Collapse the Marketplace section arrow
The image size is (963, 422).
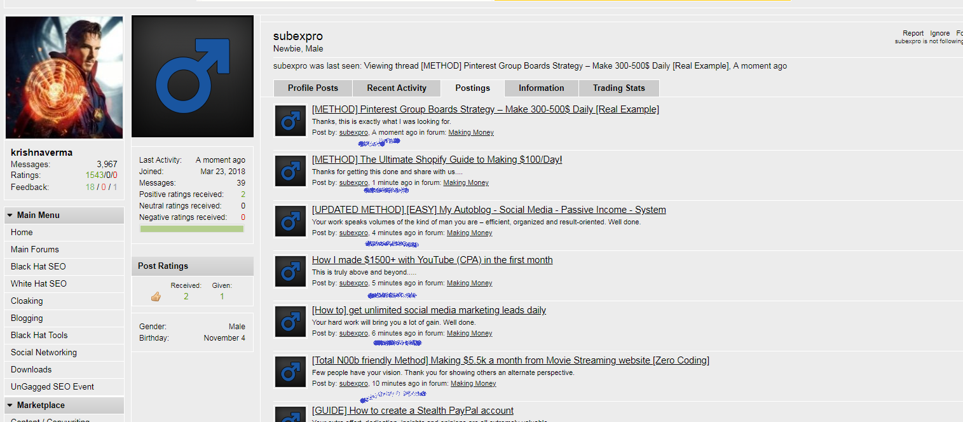(x=10, y=405)
